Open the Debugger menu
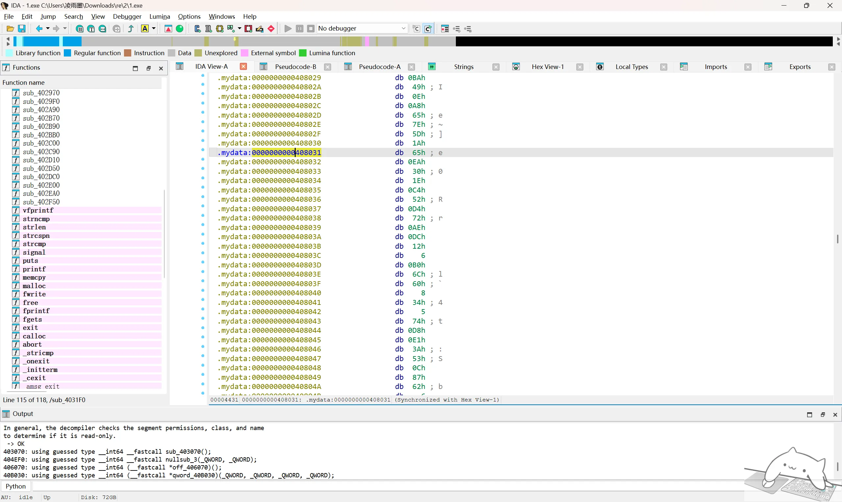The image size is (842, 502). tap(127, 16)
